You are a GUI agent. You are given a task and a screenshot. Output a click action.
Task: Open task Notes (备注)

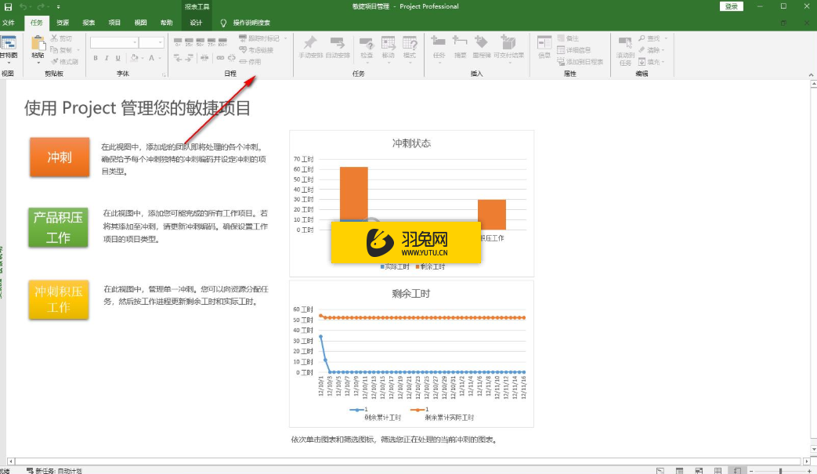(x=567, y=38)
